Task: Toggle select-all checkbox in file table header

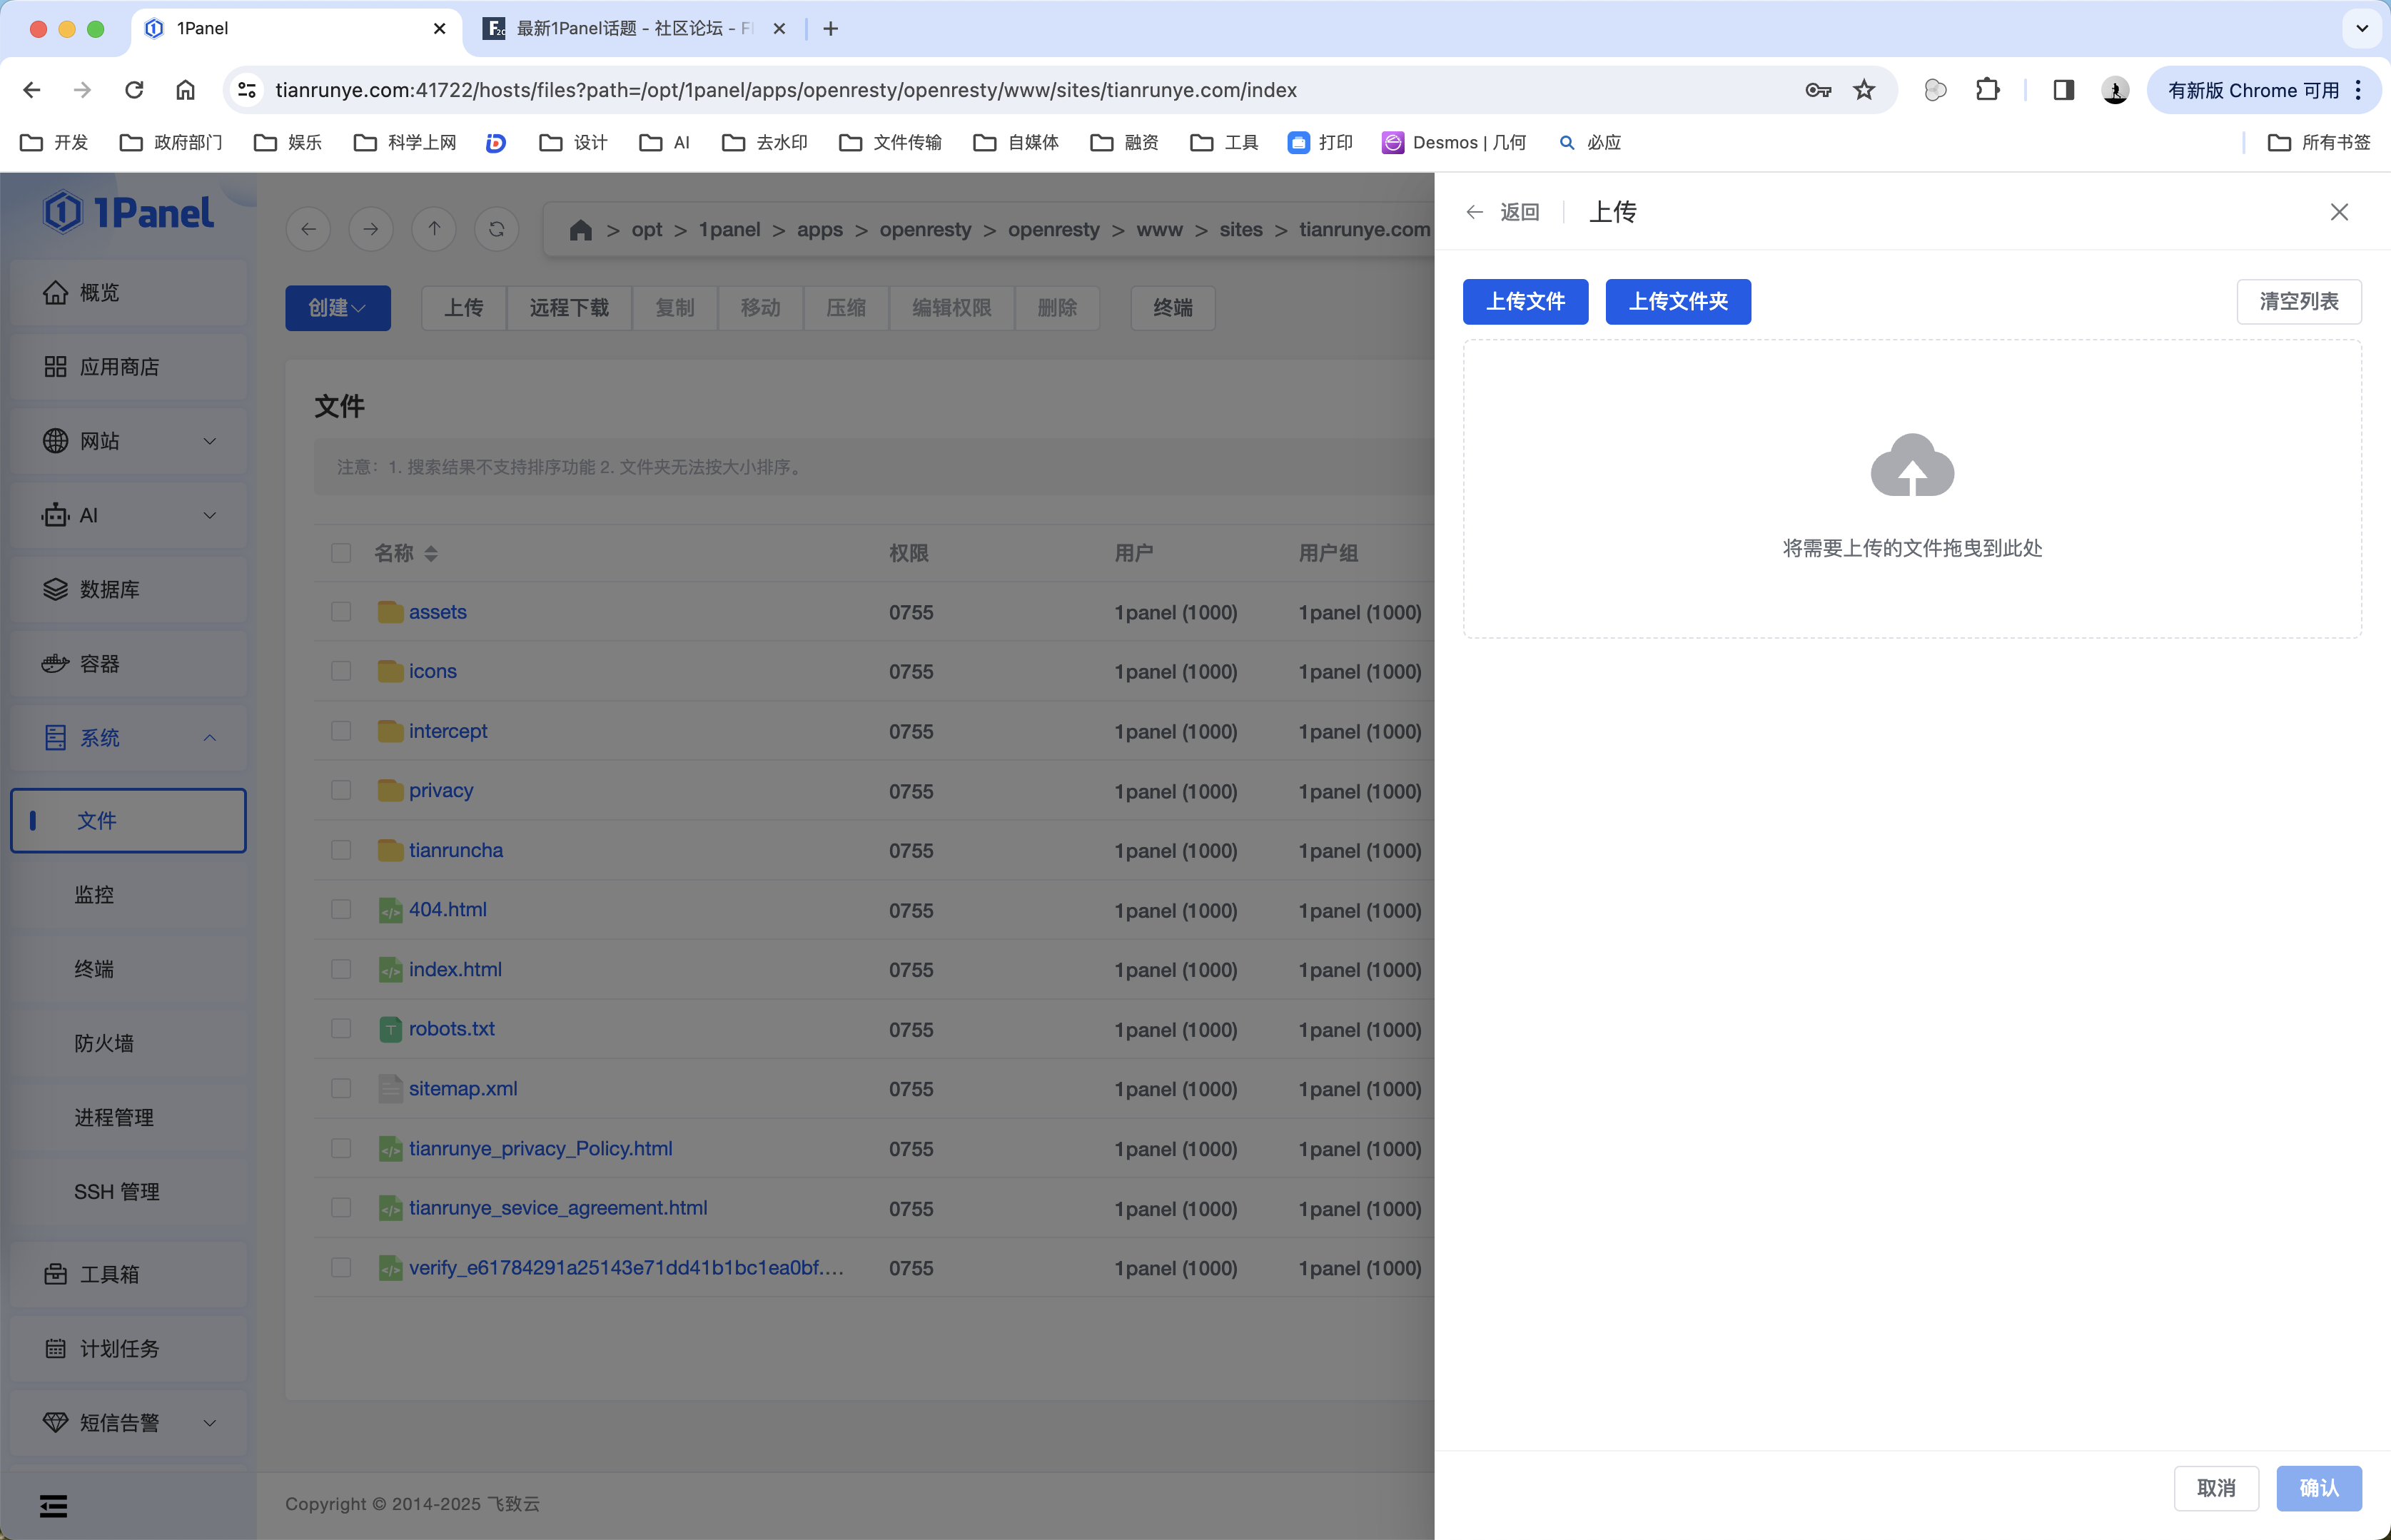Action: coord(341,553)
